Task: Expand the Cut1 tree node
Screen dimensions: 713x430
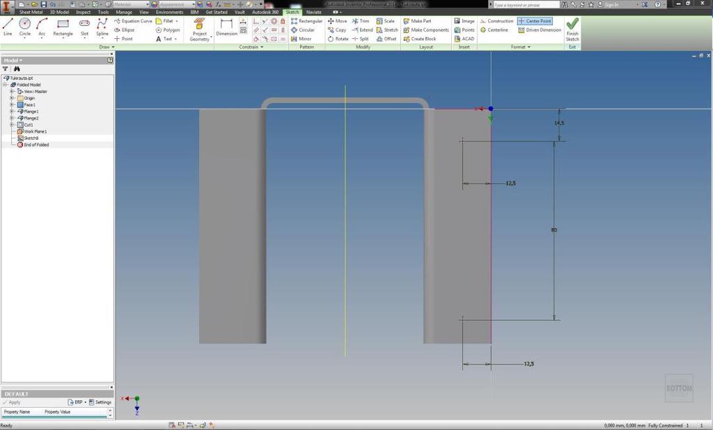Action: coord(12,125)
